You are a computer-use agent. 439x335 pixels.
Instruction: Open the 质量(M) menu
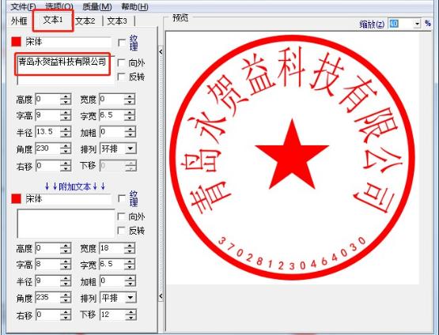point(97,6)
